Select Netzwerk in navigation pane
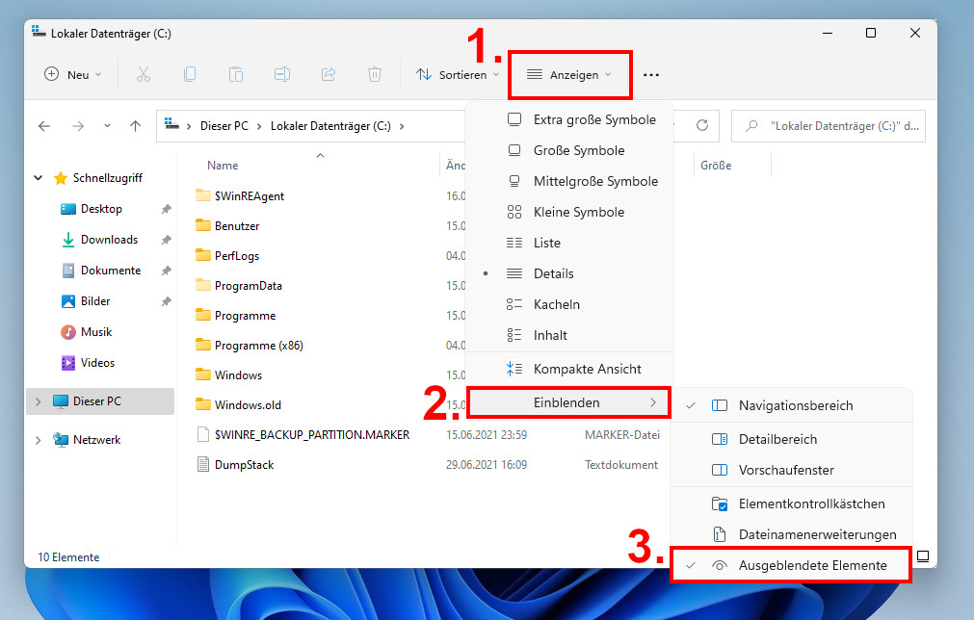The height and width of the screenshot is (620, 974). 96,440
